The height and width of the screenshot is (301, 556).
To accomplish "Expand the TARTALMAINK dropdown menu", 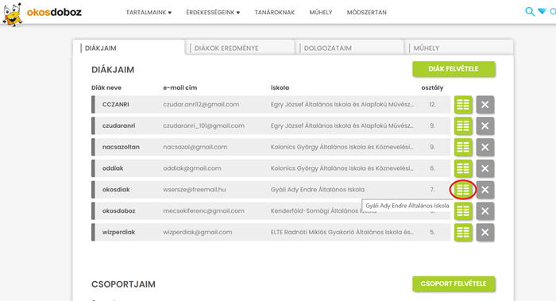I will 149,13.
